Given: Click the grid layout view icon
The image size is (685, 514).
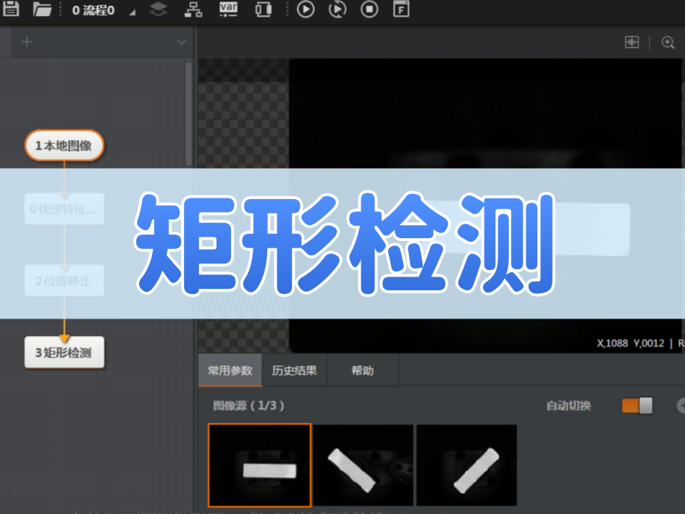Looking at the screenshot, I should 631,43.
